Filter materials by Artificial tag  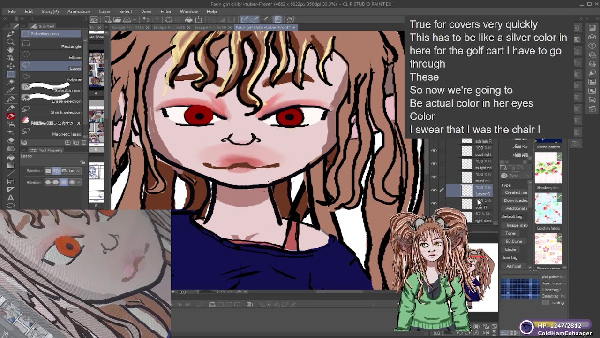pos(513,266)
